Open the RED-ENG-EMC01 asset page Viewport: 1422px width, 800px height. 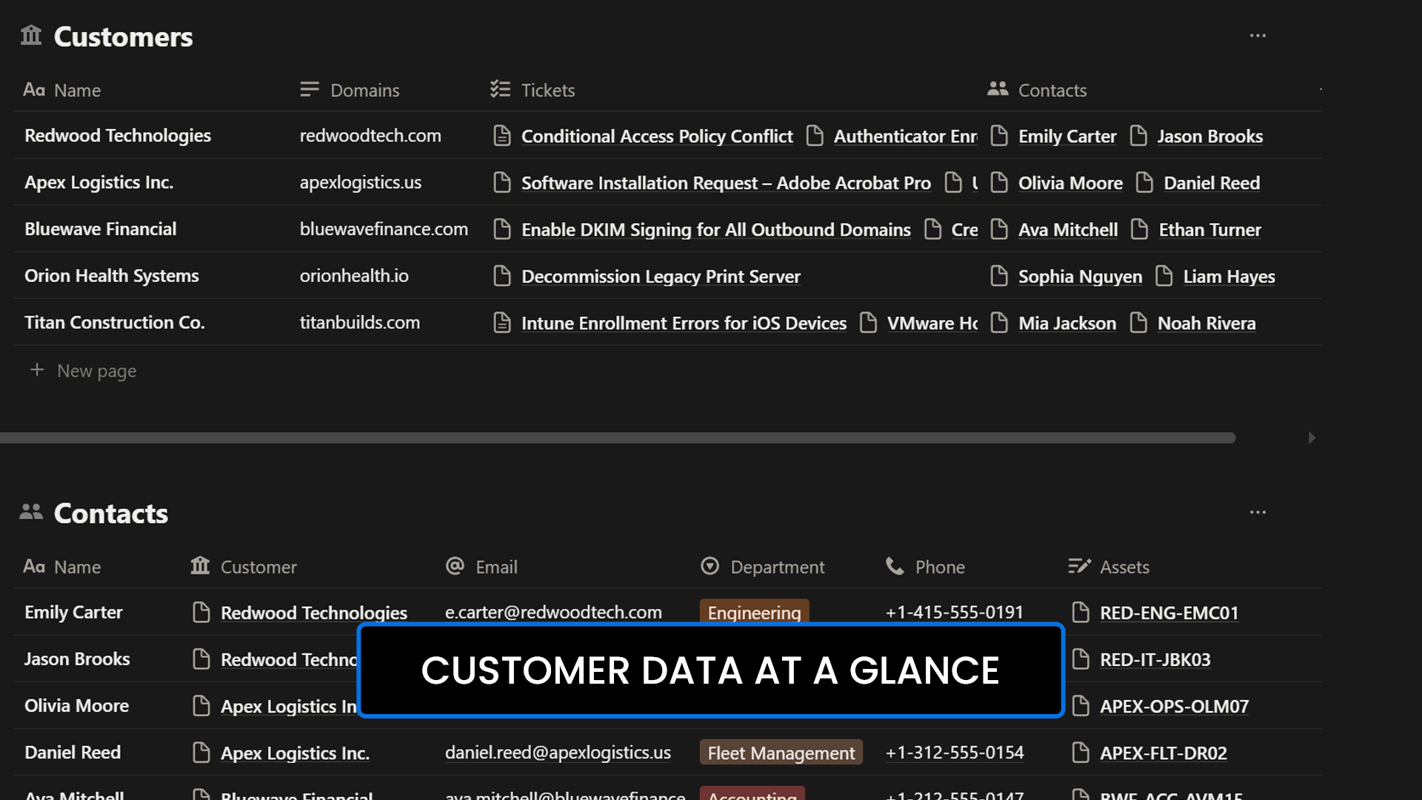point(1168,613)
